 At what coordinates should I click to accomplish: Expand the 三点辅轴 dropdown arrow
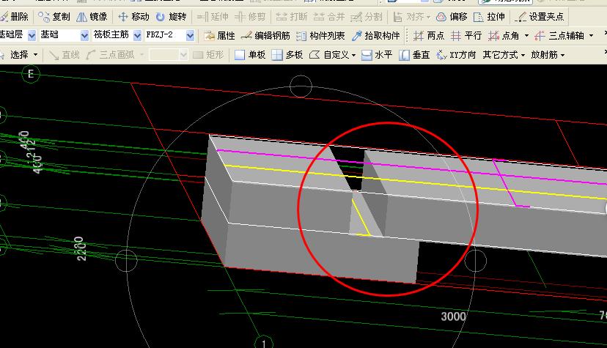tap(591, 36)
